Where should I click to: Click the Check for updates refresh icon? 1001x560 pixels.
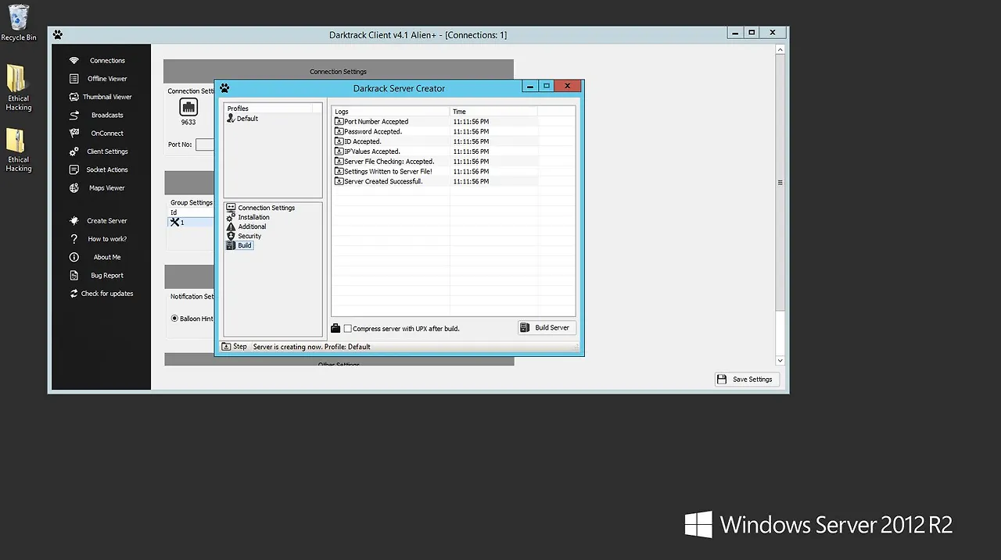[74, 294]
